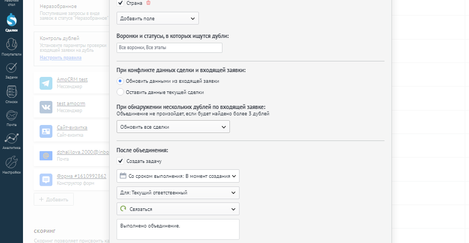Image resolution: width=469 pixels, height=243 pixels.
Task: Click the Все воронки, Все этапы field
Action: click(169, 48)
